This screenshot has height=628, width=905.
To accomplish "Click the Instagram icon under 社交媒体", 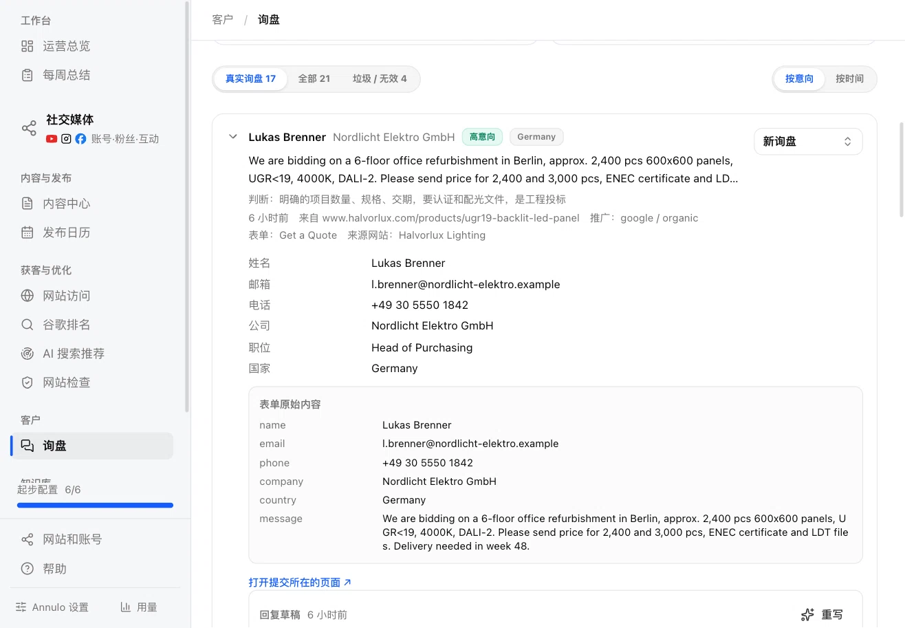I will click(x=66, y=139).
